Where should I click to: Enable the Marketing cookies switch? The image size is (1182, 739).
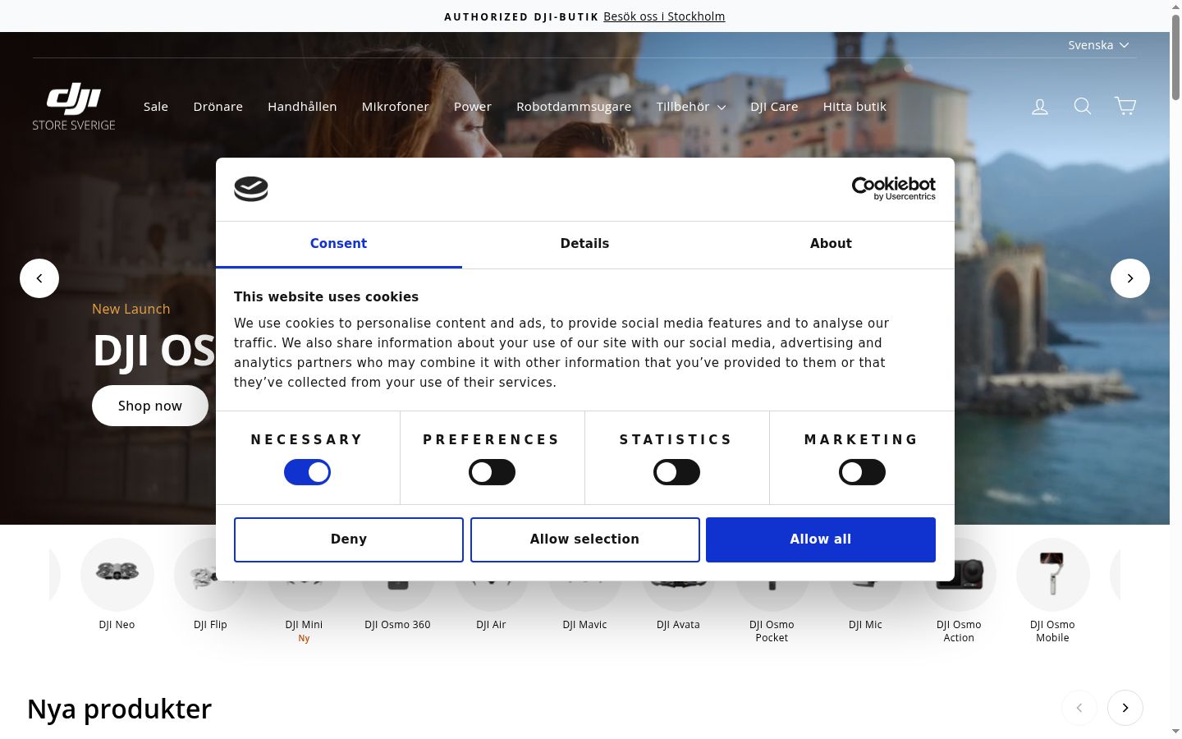(x=862, y=472)
